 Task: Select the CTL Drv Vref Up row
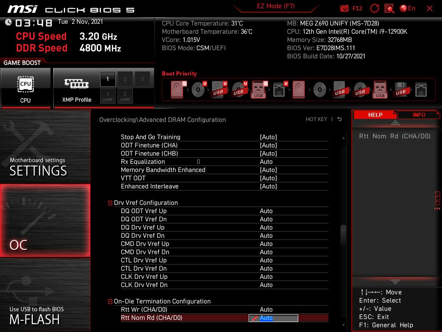click(224, 260)
